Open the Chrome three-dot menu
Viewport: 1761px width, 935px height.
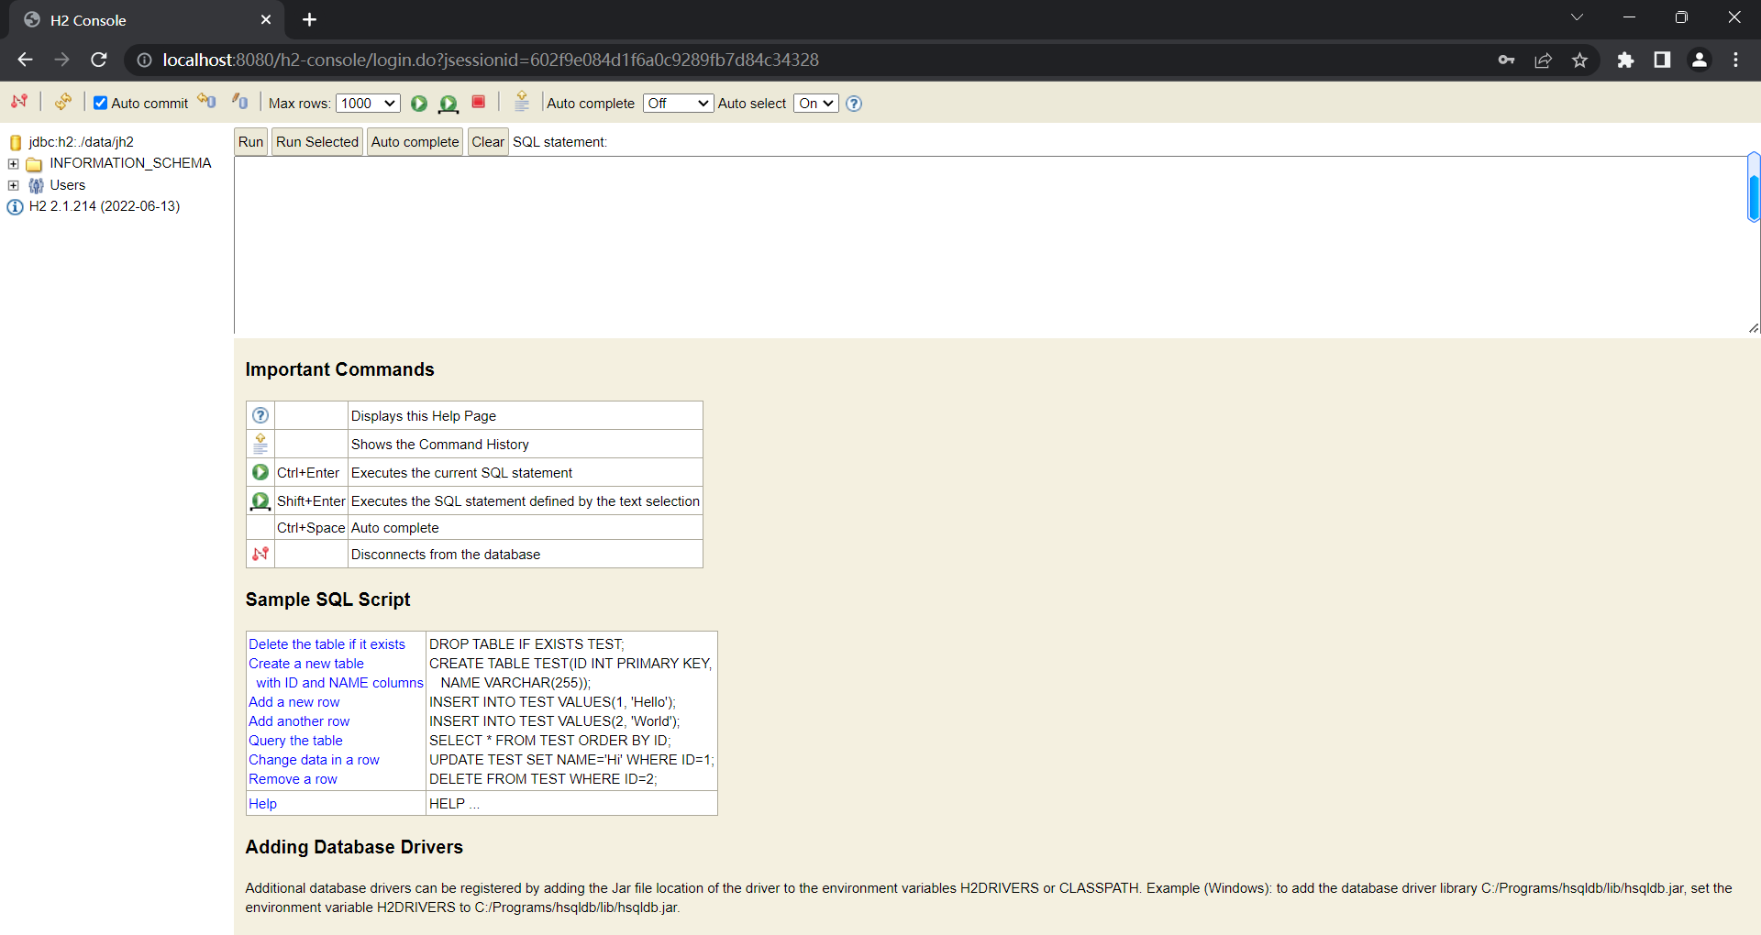coord(1735,60)
